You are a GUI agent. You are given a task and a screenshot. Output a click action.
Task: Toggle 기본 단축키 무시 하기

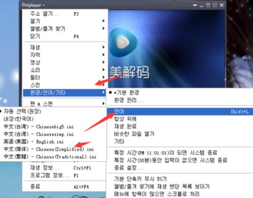point(180,179)
